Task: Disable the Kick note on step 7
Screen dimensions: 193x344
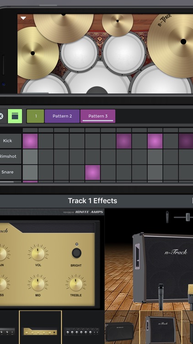Action: point(124,141)
